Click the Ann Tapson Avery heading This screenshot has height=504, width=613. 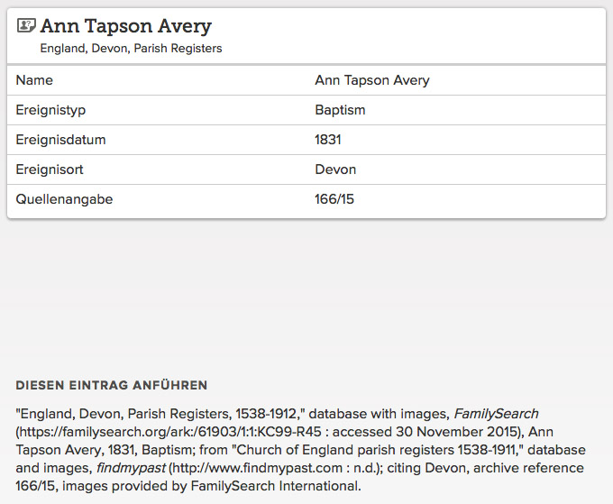(125, 26)
